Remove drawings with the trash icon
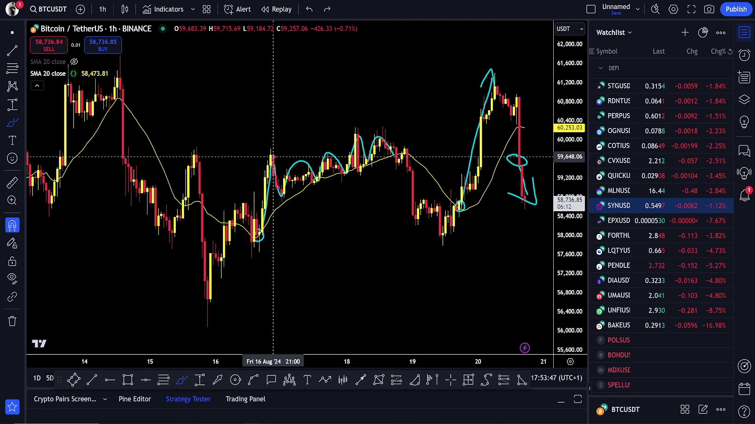Image resolution: width=755 pixels, height=424 pixels. [12, 321]
